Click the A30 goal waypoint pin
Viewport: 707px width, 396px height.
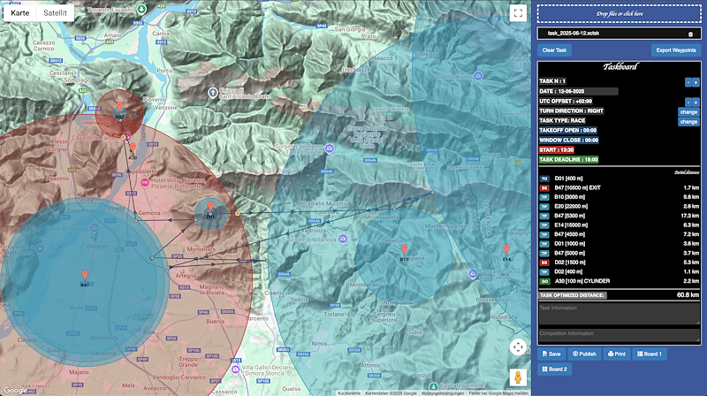133,148
